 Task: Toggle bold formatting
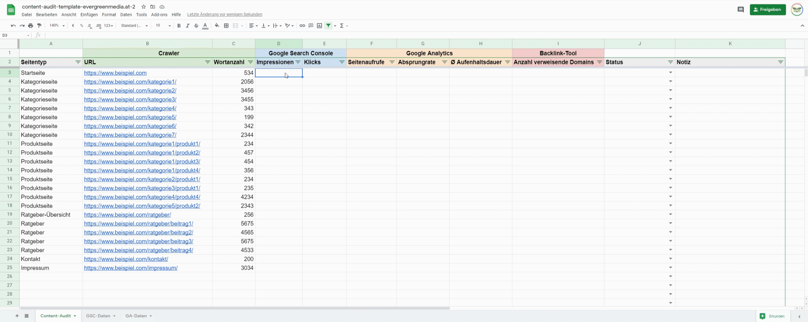(x=179, y=26)
